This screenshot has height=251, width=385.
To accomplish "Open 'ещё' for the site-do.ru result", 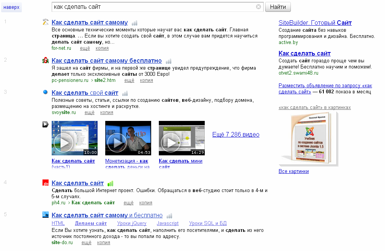I will click(x=86, y=243).
